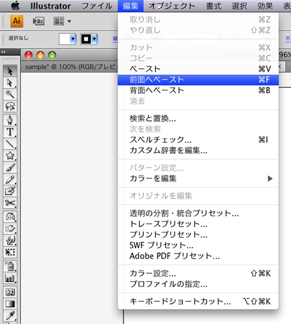Close the open 編集 menu
The image size is (291, 324).
(130, 6)
